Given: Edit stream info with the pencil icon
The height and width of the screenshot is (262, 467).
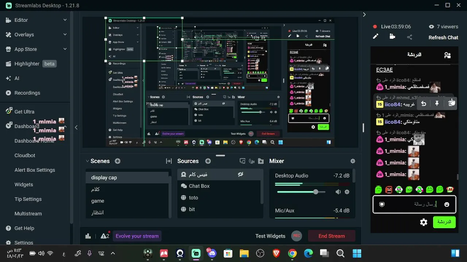Looking at the screenshot, I should (x=375, y=36).
